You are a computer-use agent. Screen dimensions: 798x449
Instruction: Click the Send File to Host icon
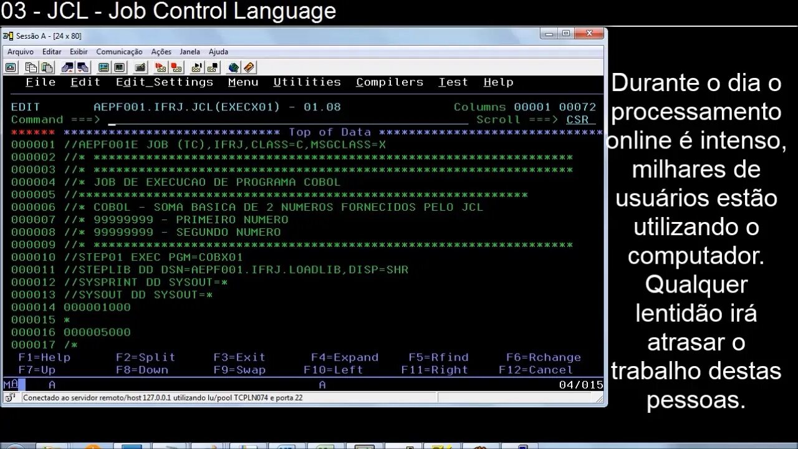(67, 67)
